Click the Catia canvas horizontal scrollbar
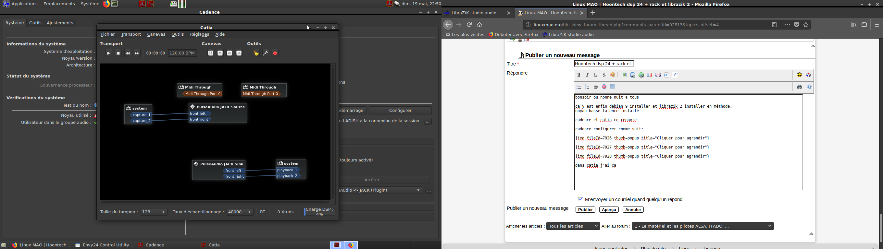Screen dimensions: 883x249 tap(215, 202)
